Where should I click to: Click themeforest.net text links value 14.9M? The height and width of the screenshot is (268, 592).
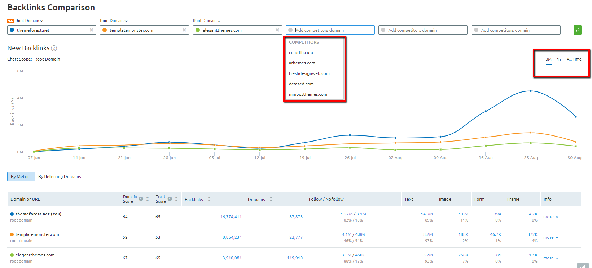coord(427,214)
